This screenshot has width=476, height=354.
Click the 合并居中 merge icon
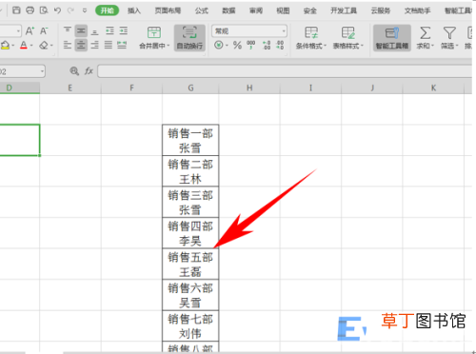[154, 32]
